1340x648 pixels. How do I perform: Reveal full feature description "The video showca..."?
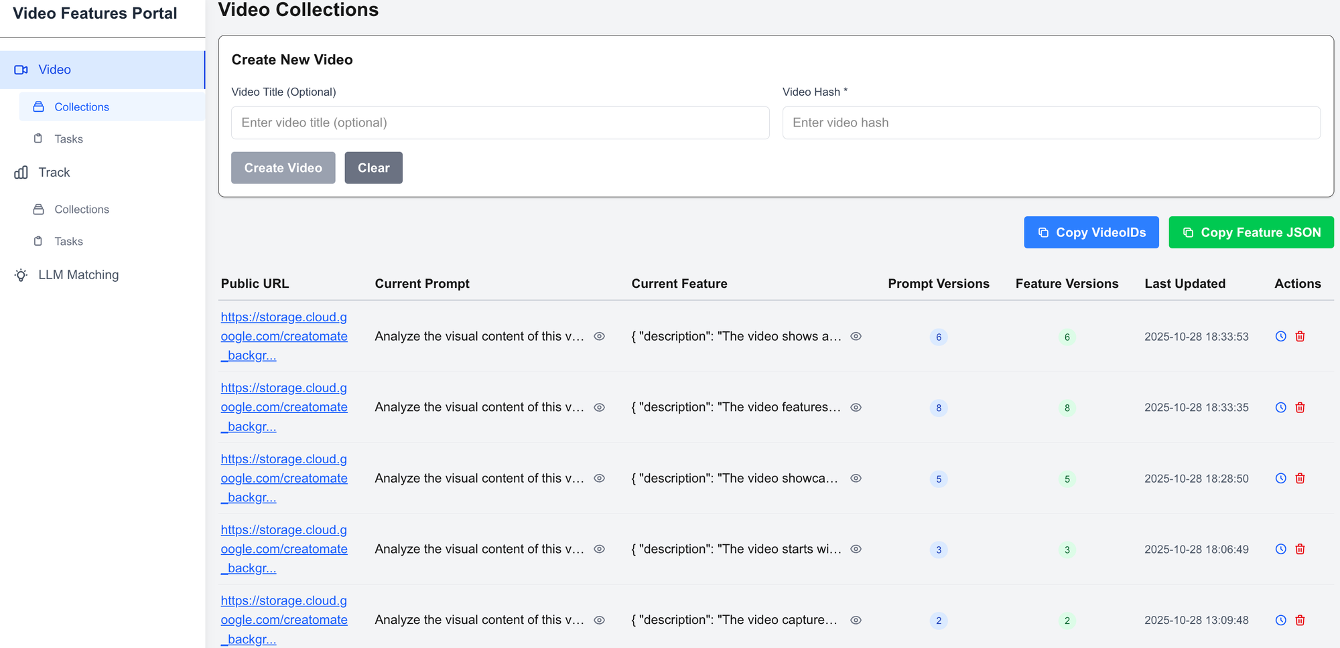[856, 479]
